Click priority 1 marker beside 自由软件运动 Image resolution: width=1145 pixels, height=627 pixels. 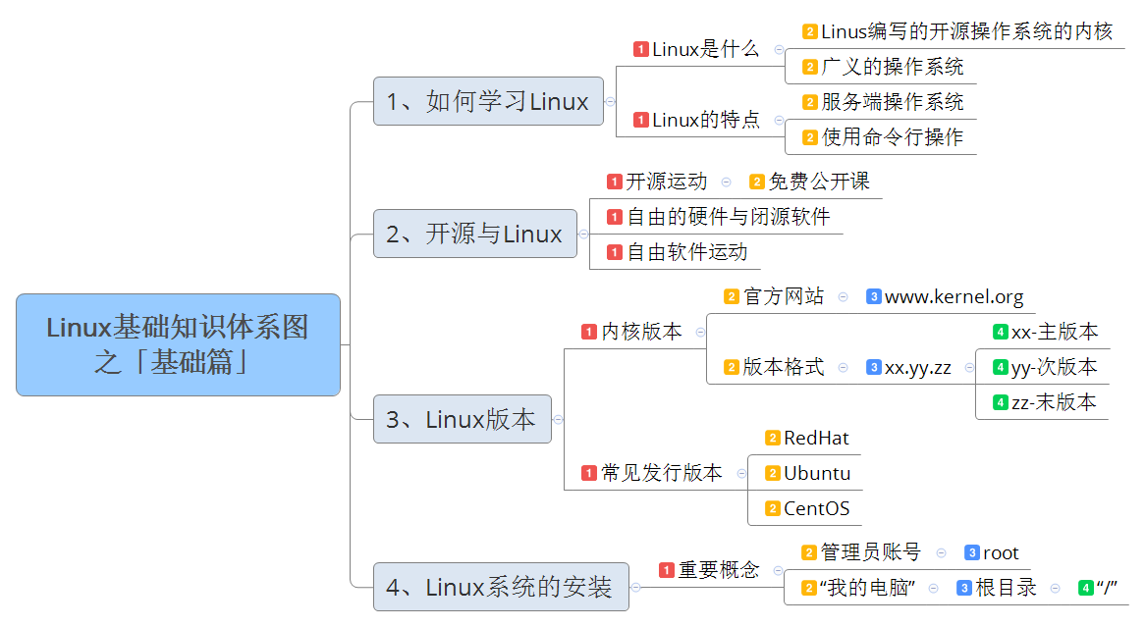click(615, 252)
